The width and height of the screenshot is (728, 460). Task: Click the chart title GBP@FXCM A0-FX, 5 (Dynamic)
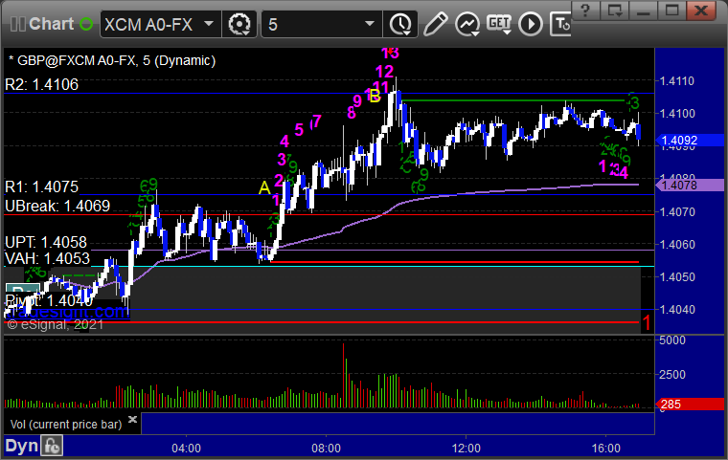click(116, 61)
